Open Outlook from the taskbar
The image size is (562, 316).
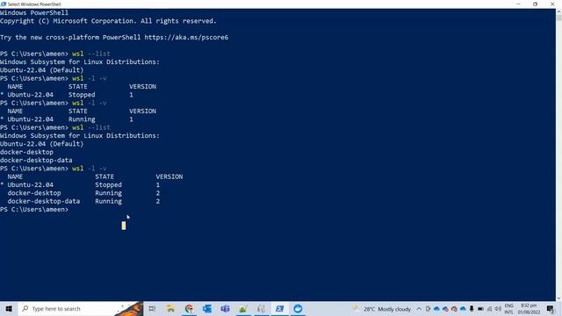click(x=207, y=308)
